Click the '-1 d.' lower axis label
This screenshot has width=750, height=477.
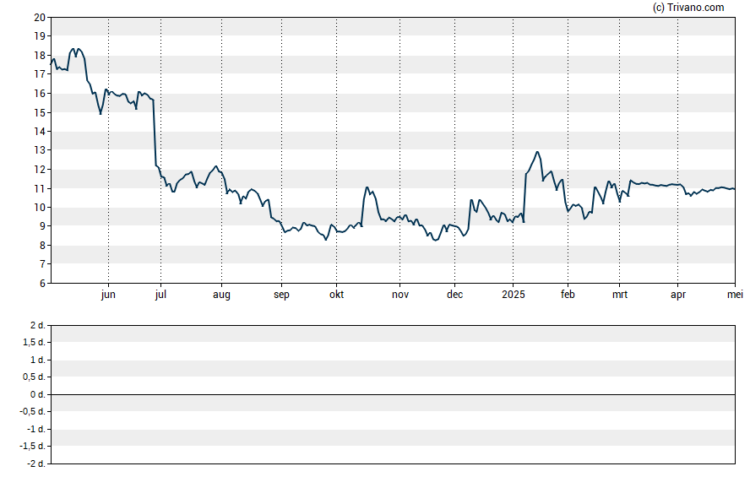point(36,429)
